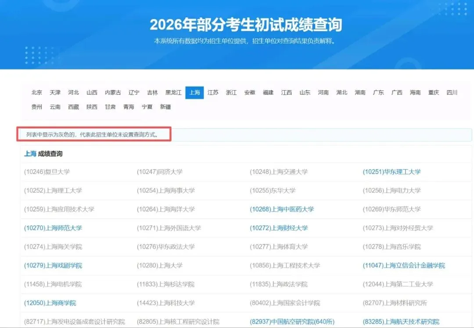Image resolution: width=474 pixels, height=328 pixels.
Task: Open the 安徽 tab
Action: pos(250,92)
